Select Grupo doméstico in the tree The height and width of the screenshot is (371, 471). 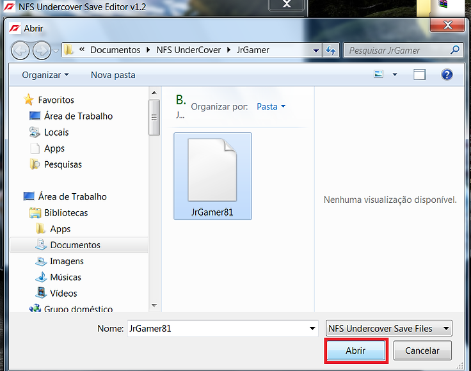coord(79,308)
